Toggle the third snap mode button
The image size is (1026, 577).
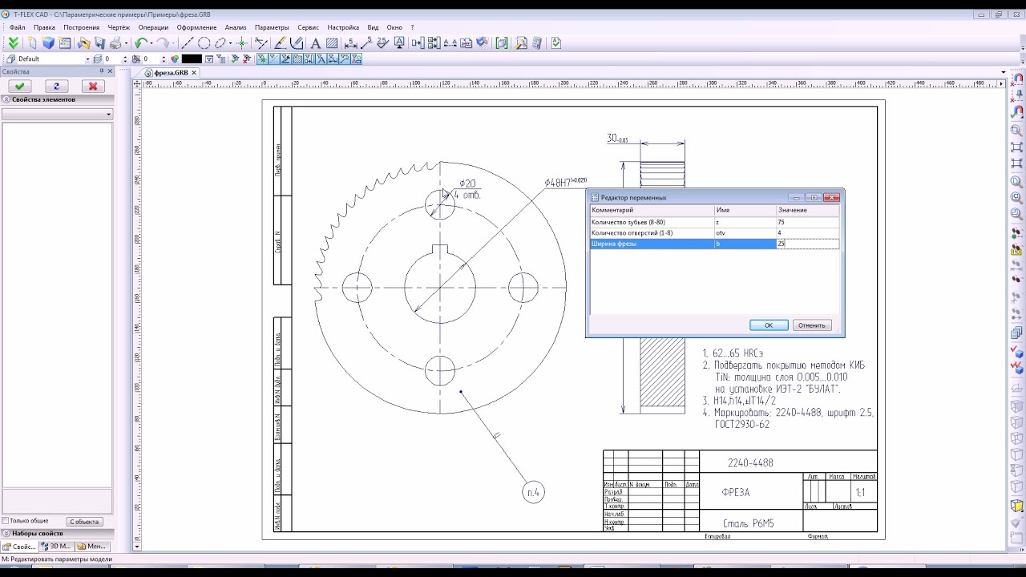tap(285, 59)
